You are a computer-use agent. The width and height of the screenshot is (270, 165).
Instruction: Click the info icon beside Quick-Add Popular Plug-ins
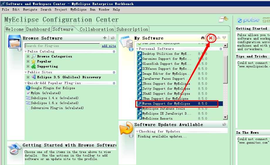point(114,83)
